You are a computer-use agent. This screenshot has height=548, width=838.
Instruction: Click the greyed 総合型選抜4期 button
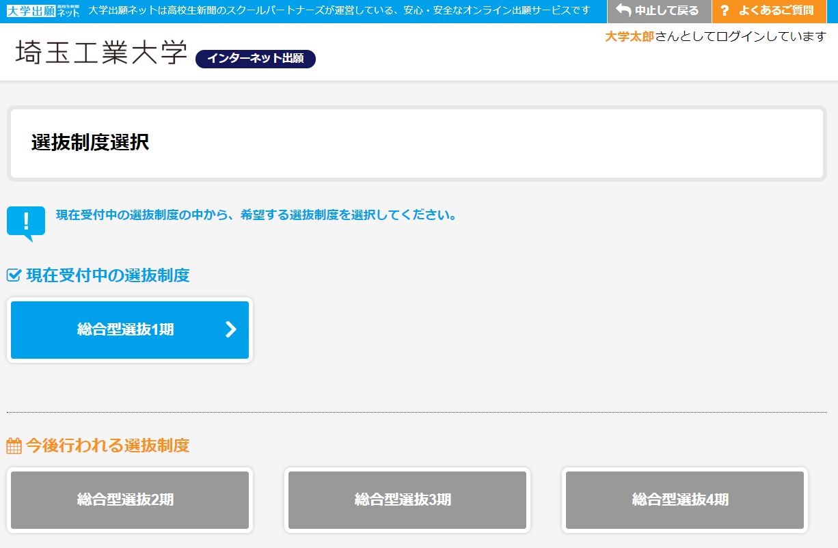(x=685, y=500)
